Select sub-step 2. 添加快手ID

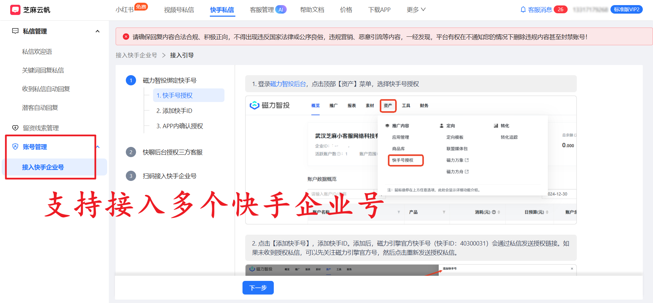pyautogui.click(x=174, y=111)
